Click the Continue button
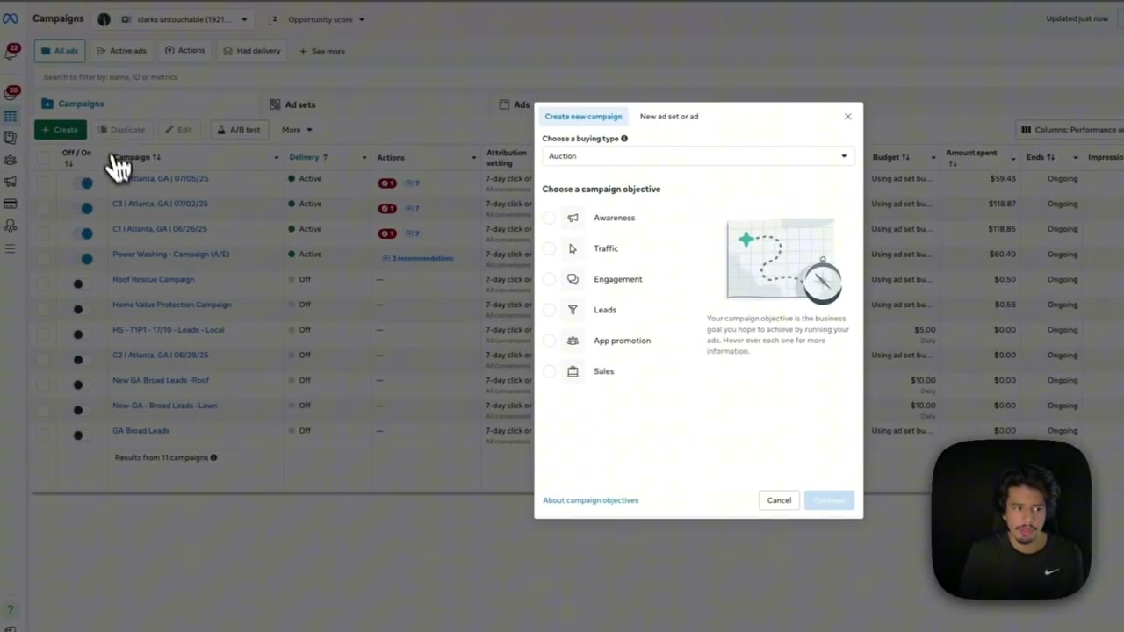The width and height of the screenshot is (1124, 632). point(829,500)
